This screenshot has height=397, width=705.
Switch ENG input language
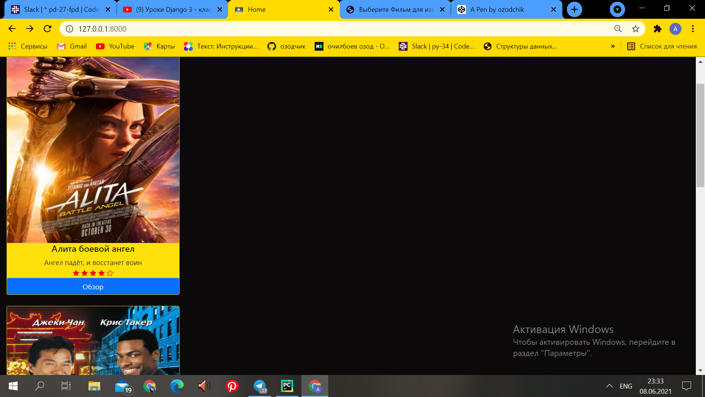(x=626, y=386)
